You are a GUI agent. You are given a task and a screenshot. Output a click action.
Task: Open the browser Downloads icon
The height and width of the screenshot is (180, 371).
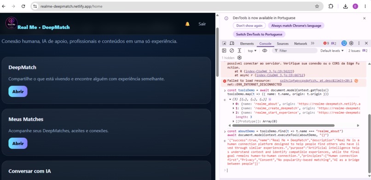pyautogui.click(x=345, y=6)
